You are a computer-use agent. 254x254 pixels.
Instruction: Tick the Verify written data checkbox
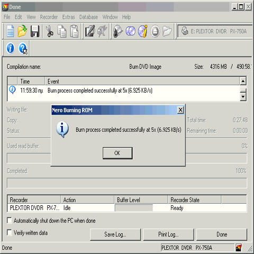[x=9, y=232]
